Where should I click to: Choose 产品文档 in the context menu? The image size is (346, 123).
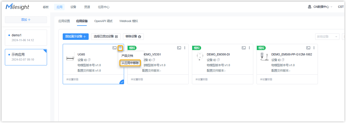127,56
